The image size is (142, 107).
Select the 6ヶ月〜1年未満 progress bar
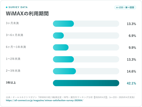[86, 47]
